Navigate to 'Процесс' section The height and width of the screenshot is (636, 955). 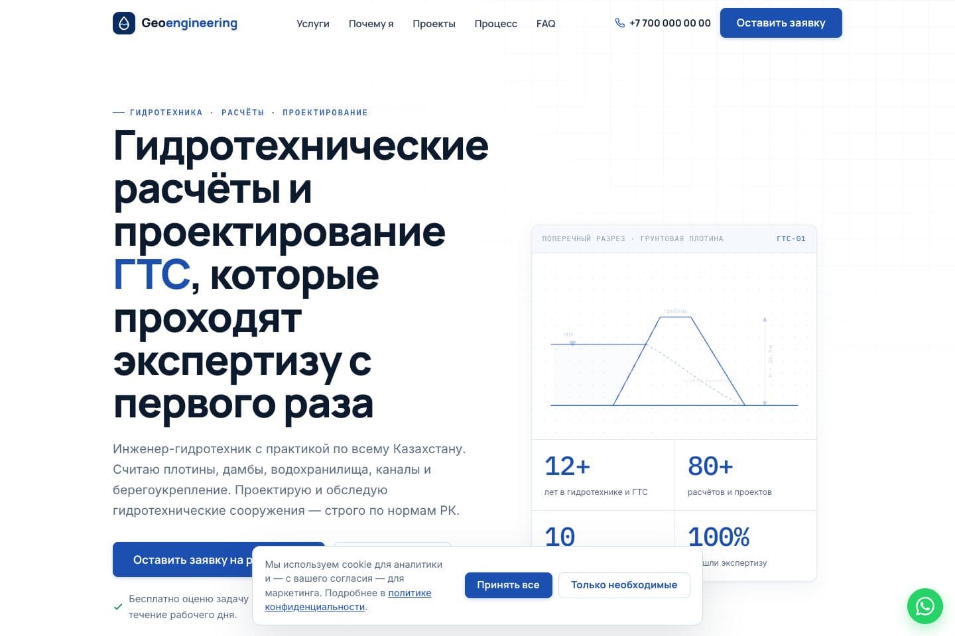(x=495, y=23)
